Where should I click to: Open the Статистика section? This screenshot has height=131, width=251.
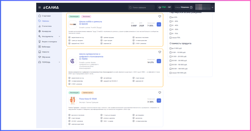tap(47, 26)
